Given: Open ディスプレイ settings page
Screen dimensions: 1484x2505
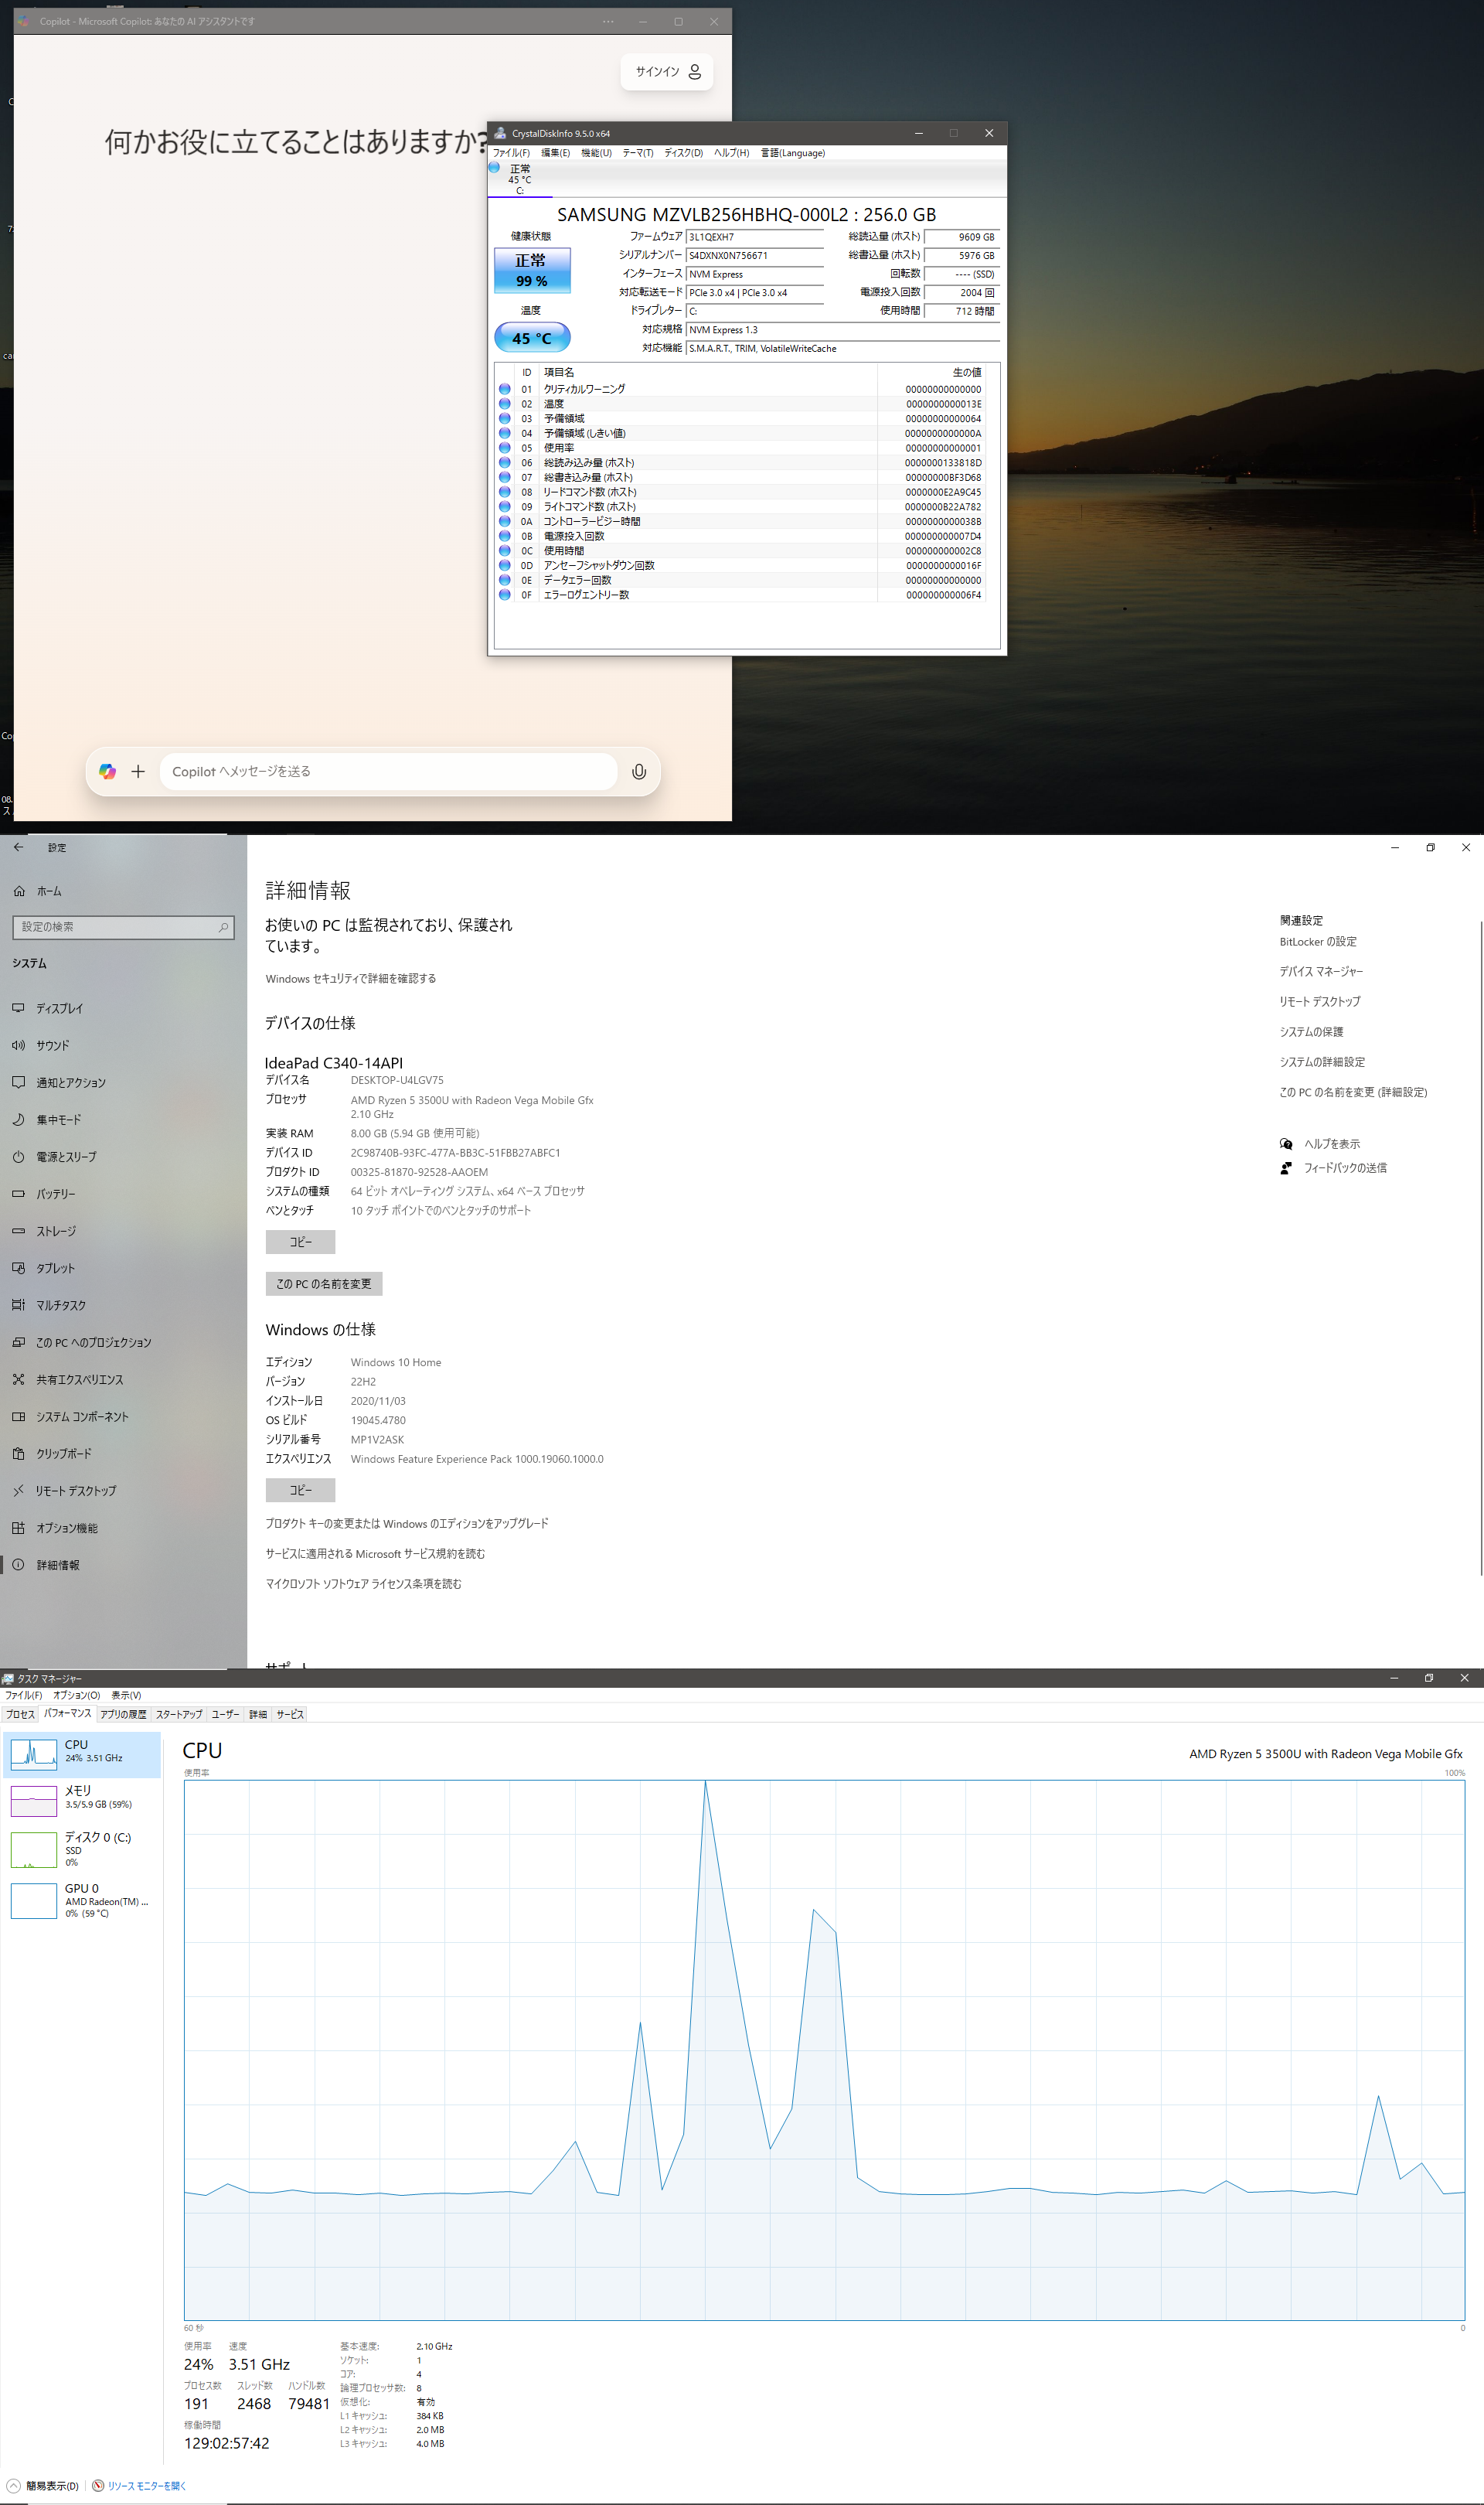Looking at the screenshot, I should pyautogui.click(x=123, y=1008).
